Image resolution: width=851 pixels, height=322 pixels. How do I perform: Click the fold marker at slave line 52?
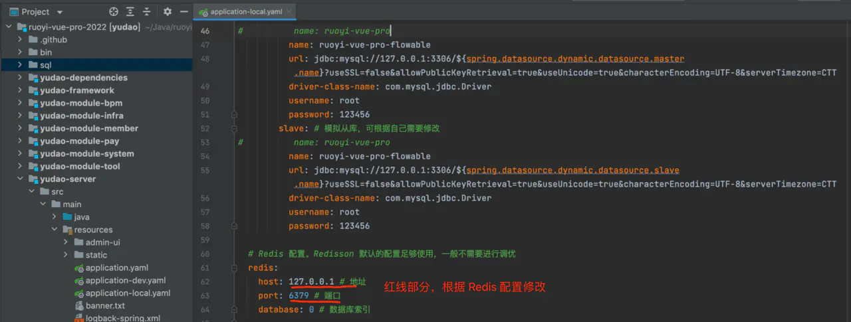[x=234, y=129]
